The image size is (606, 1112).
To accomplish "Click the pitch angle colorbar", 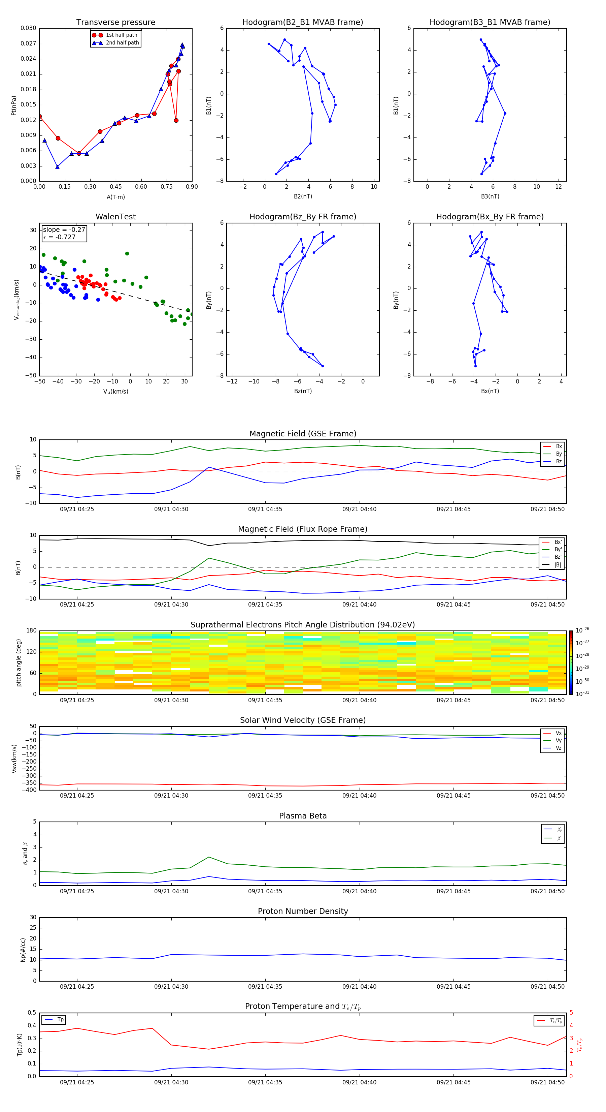I will [x=571, y=662].
